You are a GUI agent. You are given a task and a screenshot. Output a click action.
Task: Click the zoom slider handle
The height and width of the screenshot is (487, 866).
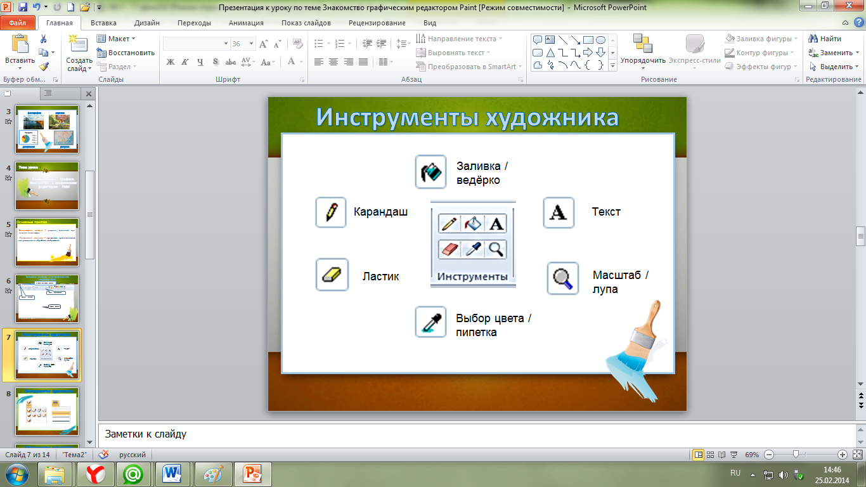[x=796, y=455]
